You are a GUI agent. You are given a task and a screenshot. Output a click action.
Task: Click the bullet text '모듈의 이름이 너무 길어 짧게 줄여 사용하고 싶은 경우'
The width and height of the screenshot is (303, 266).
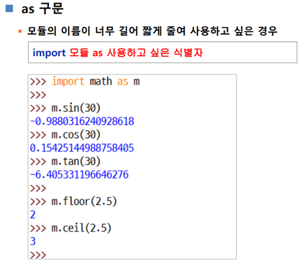click(x=152, y=31)
